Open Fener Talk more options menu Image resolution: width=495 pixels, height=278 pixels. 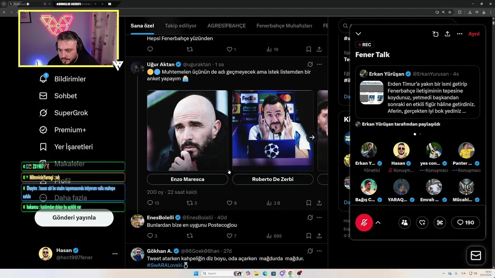[459, 34]
